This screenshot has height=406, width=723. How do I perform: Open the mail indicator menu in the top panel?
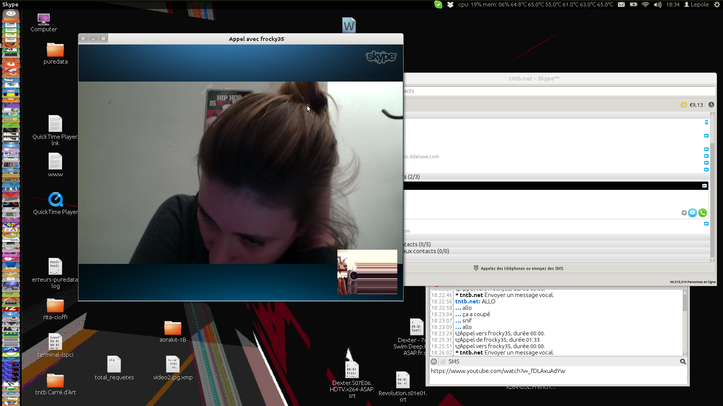pos(621,5)
